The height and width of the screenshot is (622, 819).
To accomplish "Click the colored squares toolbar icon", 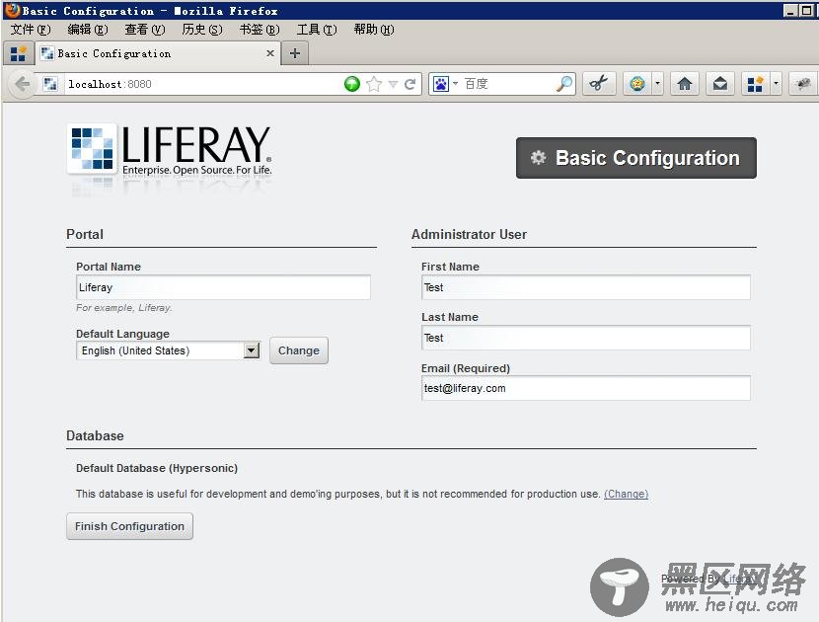I will 755,84.
